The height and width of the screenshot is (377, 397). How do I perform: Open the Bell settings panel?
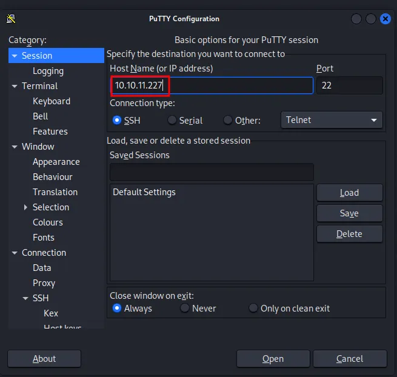point(40,116)
